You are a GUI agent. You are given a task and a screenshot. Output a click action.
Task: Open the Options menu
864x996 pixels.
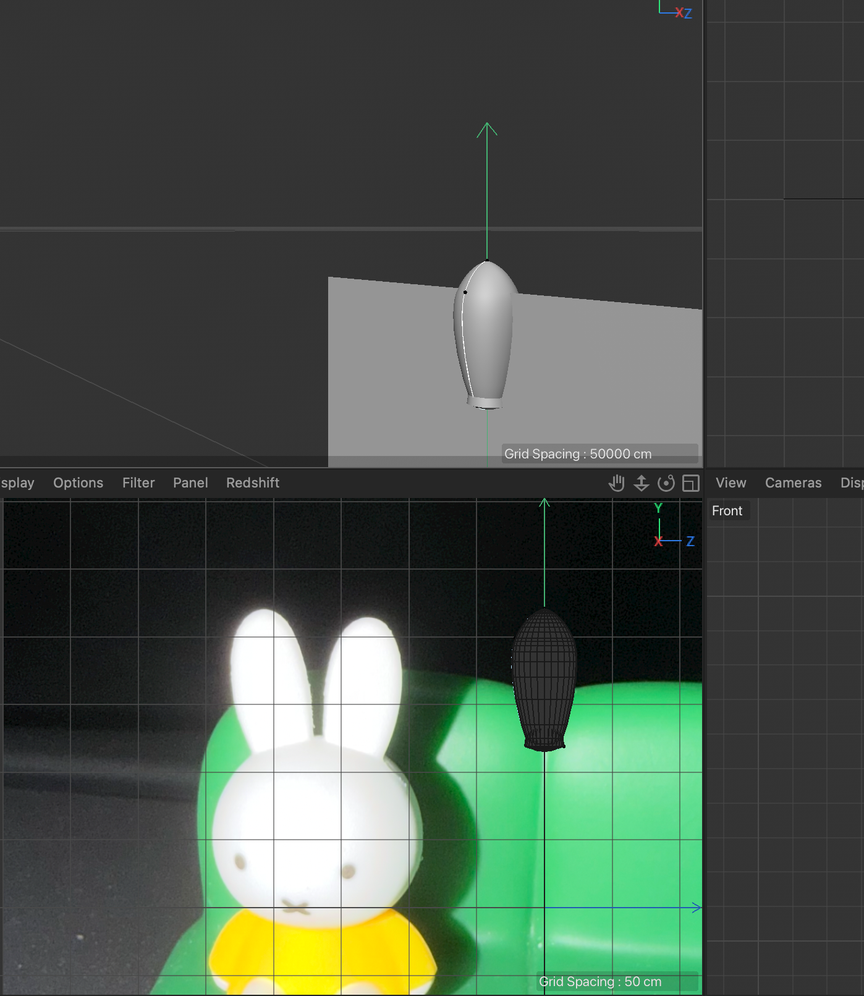click(78, 483)
